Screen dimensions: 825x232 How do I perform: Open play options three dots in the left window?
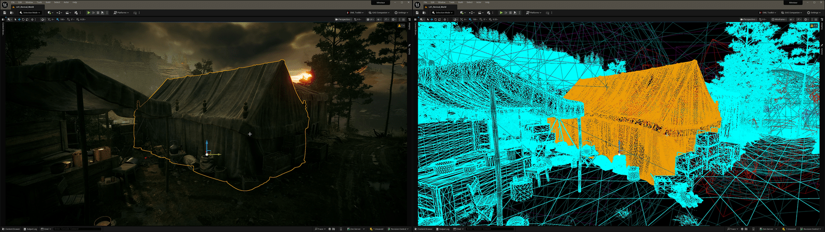pyautogui.click(x=107, y=12)
